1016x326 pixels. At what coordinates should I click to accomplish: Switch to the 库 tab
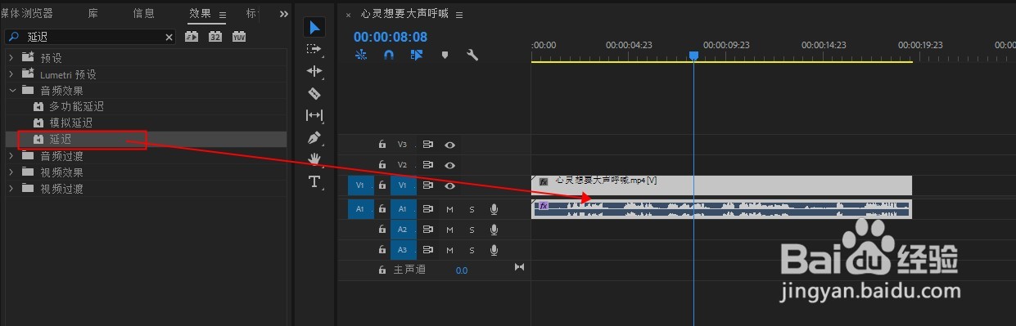click(93, 13)
